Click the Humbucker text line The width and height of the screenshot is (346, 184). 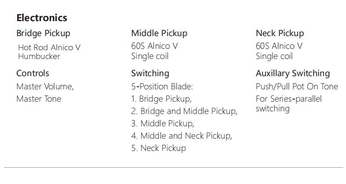click(x=39, y=56)
